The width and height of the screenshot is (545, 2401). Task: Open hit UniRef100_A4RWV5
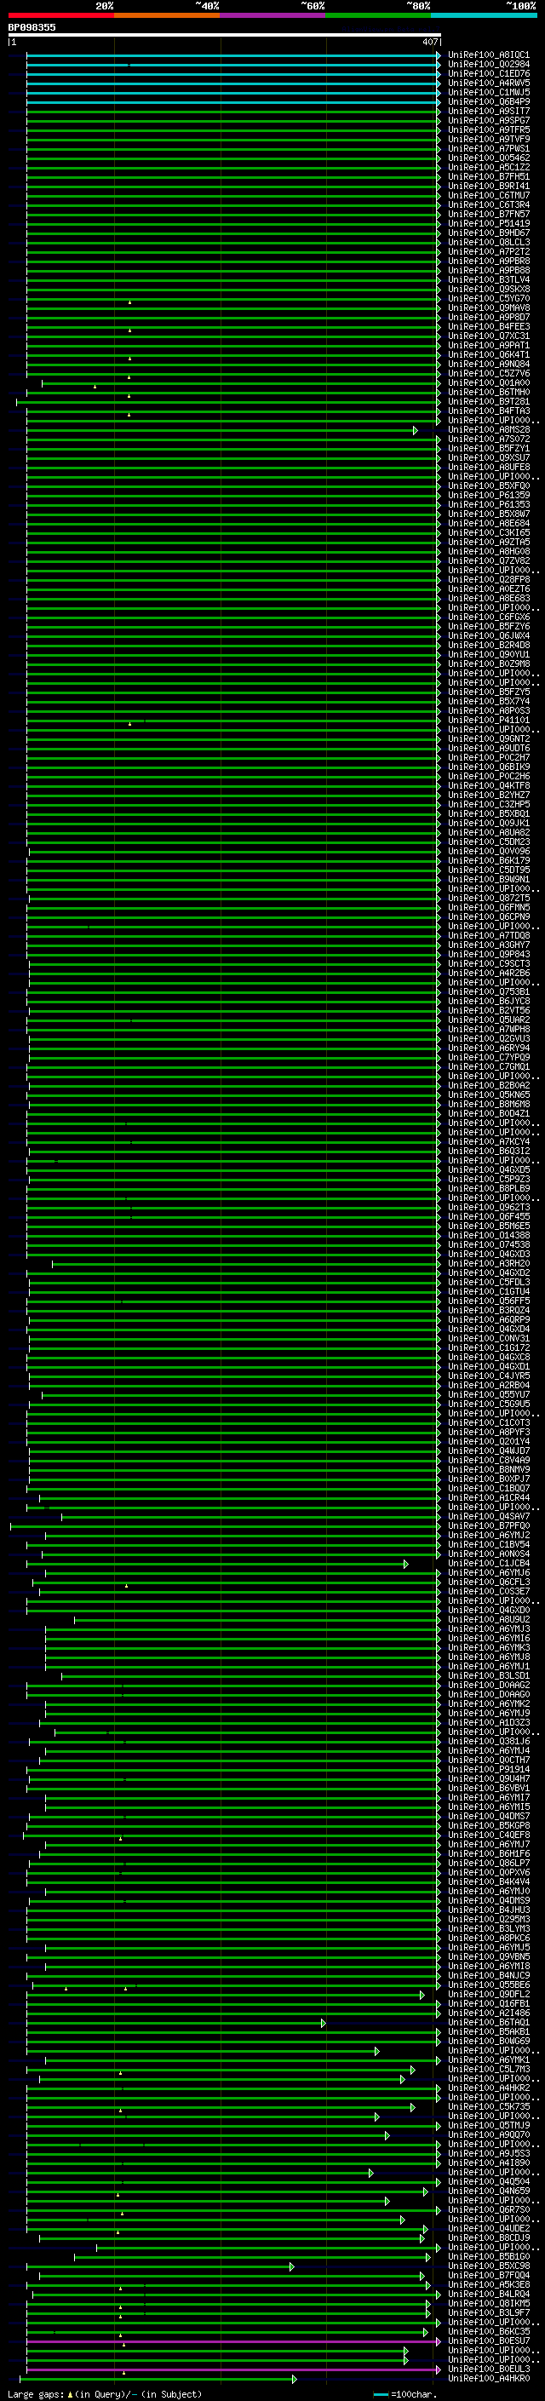(488, 83)
